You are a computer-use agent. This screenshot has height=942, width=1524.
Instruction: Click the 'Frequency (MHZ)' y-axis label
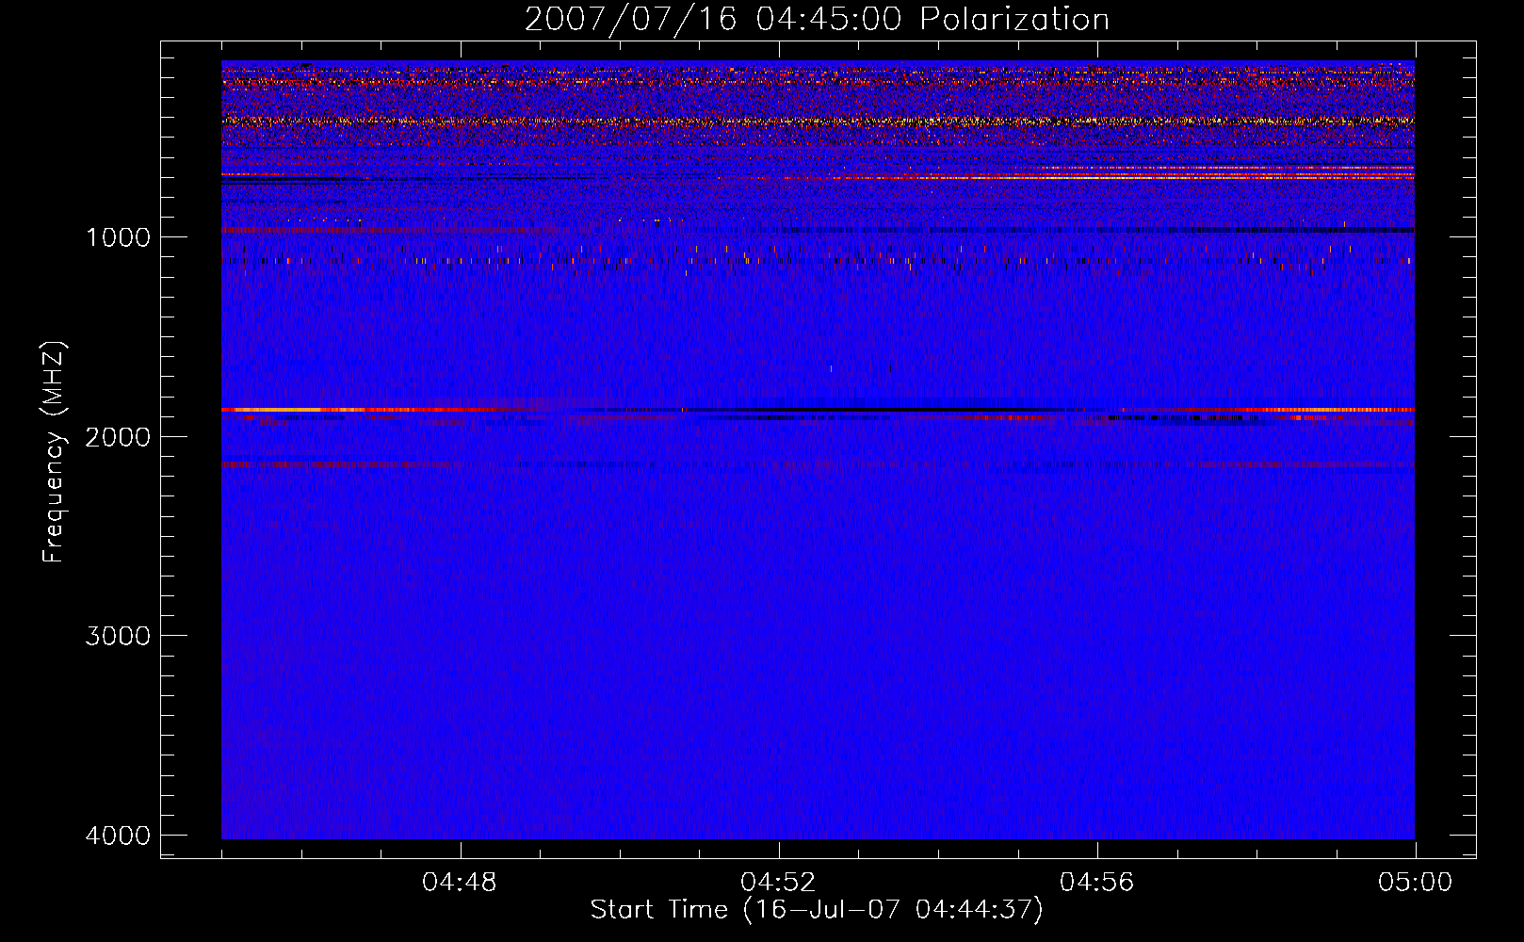click(x=54, y=452)
